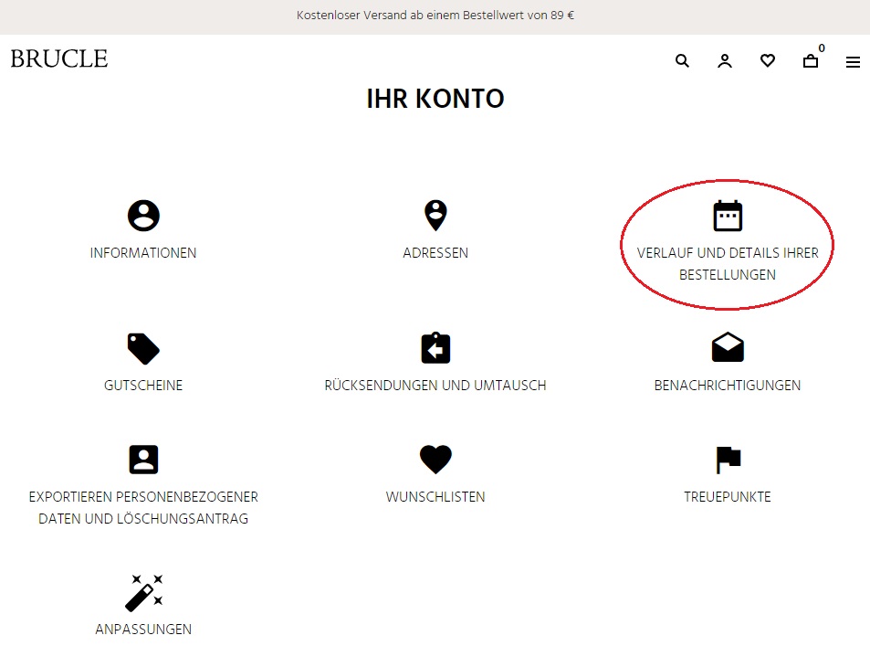
Task: Expand the hamburger menu
Action: pyautogui.click(x=853, y=62)
